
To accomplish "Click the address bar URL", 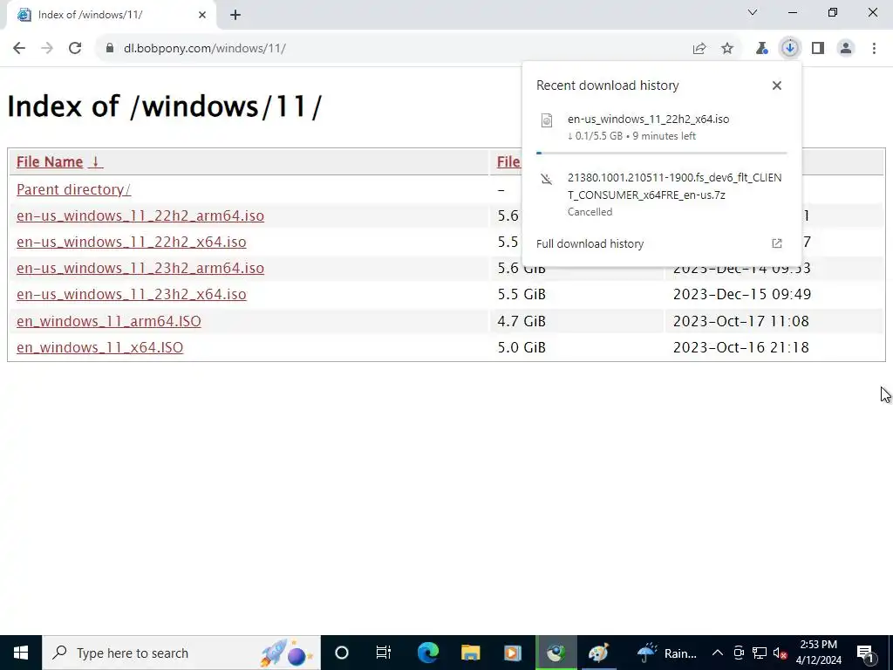I will 204,49.
